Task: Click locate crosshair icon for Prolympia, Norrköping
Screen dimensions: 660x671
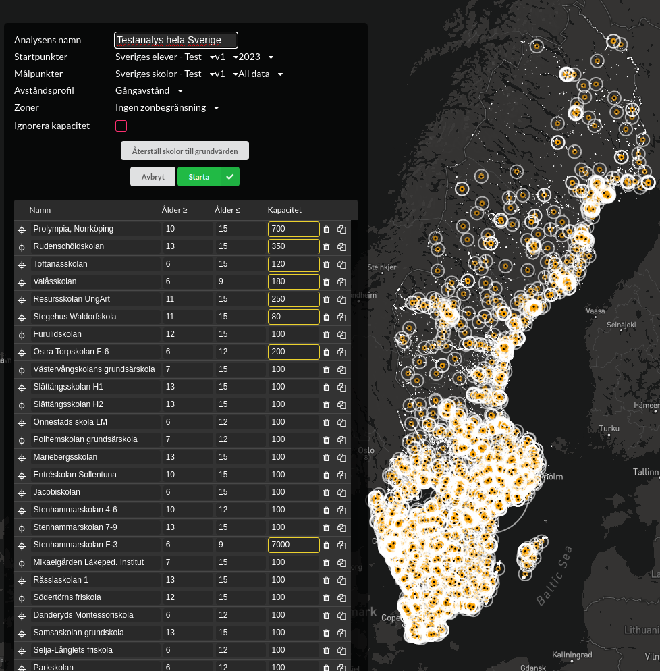Action: (x=22, y=230)
